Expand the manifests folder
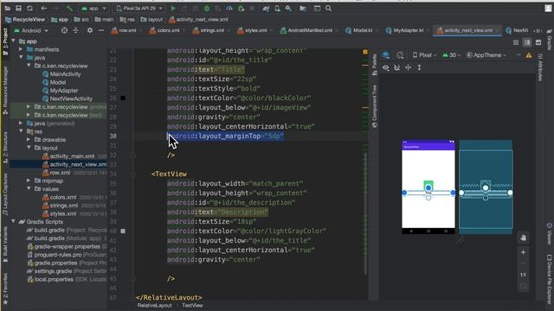The image size is (554, 311). 21,49
